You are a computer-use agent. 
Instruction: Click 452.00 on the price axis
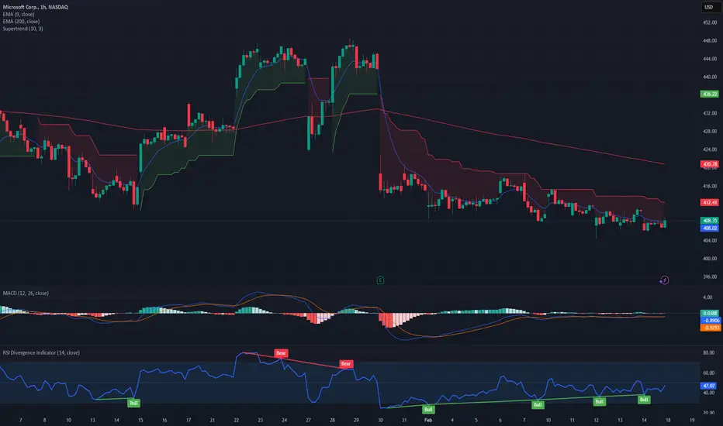coord(710,22)
